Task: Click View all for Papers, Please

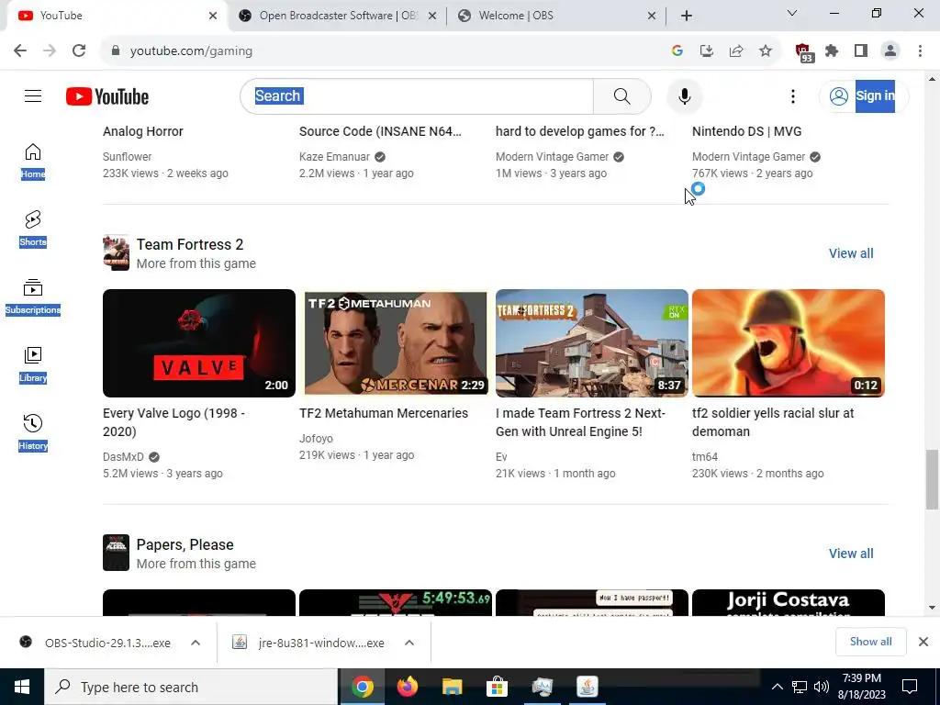Action: (x=851, y=554)
